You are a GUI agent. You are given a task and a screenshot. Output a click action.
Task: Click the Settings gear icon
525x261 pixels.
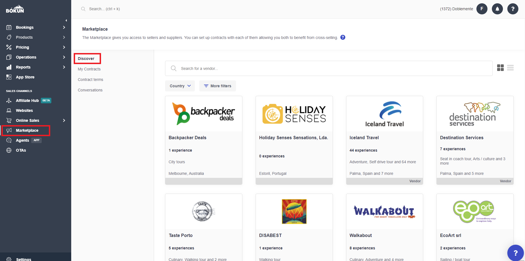9,259
